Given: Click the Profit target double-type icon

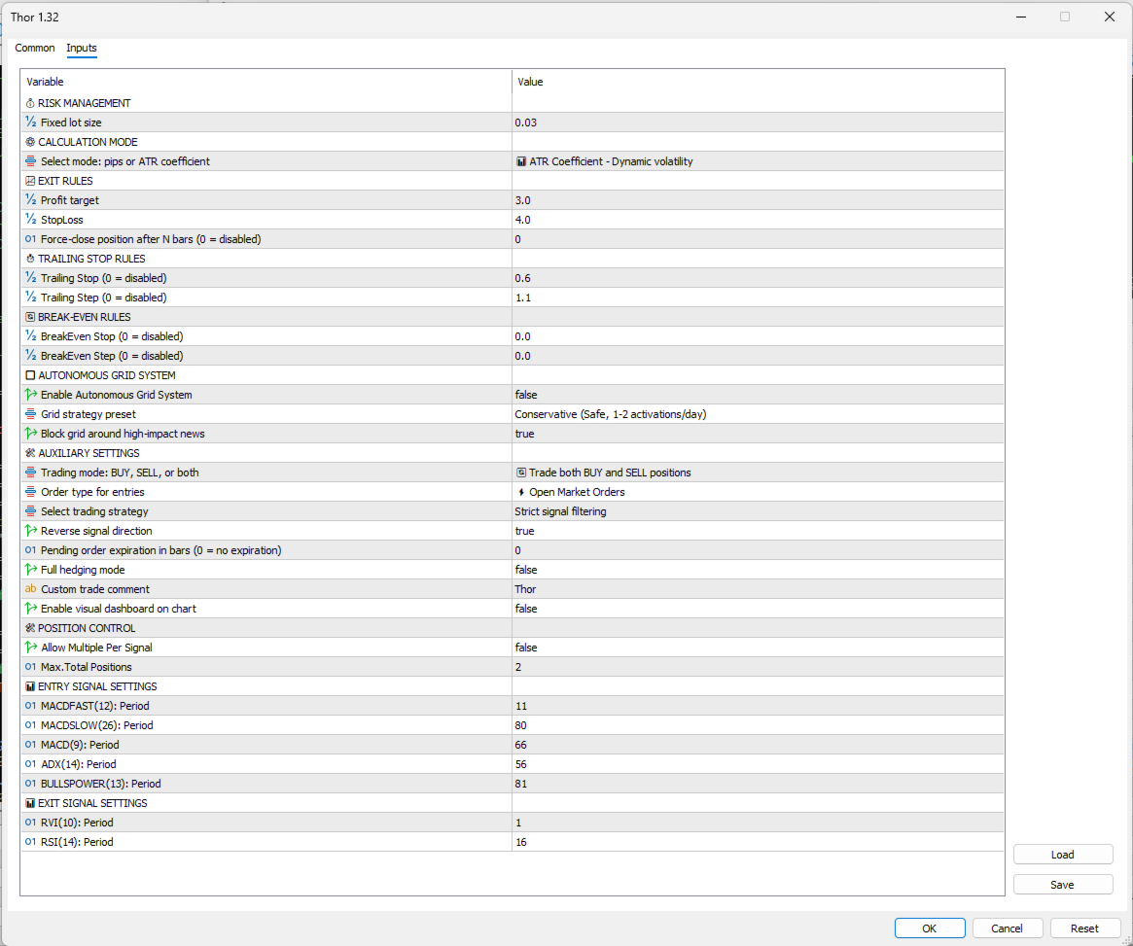Looking at the screenshot, I should [x=30, y=200].
